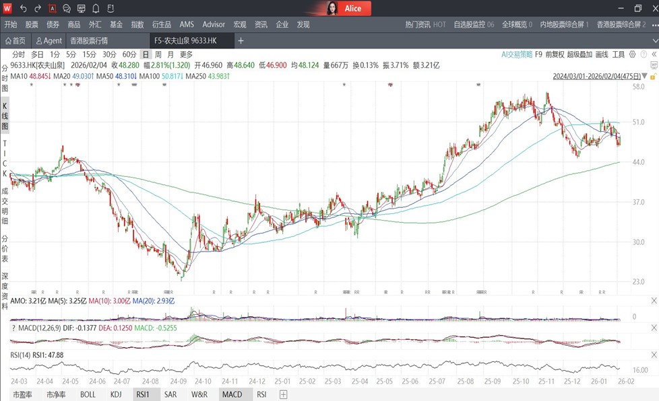659x401 pixels.
Task: Click the MACD question mark help icon
Action: [x=13, y=327]
